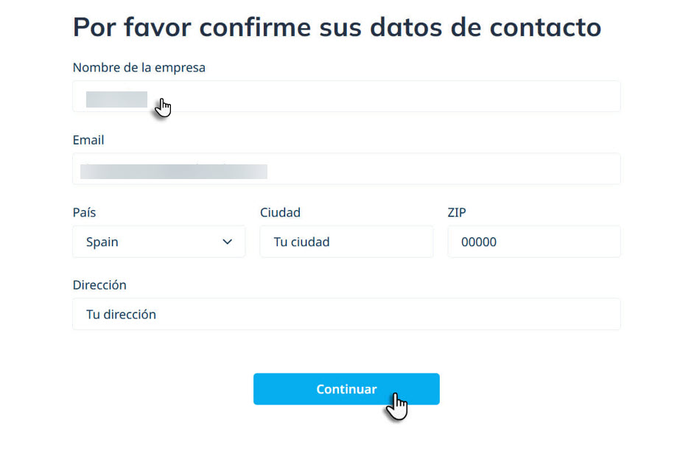Click the País label text

[84, 212]
